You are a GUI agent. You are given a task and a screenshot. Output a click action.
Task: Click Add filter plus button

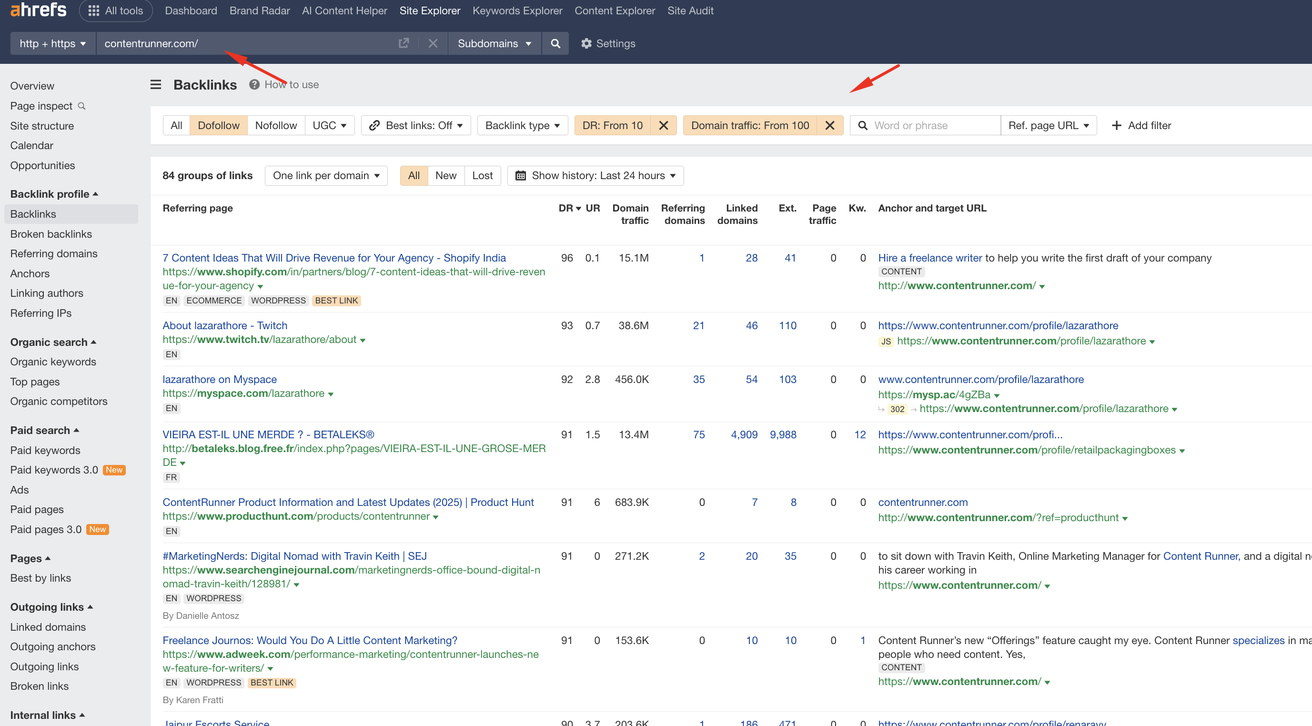pyautogui.click(x=1141, y=125)
